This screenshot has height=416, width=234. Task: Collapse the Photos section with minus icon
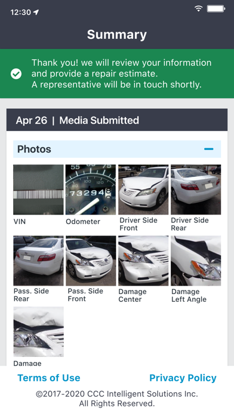(208, 149)
